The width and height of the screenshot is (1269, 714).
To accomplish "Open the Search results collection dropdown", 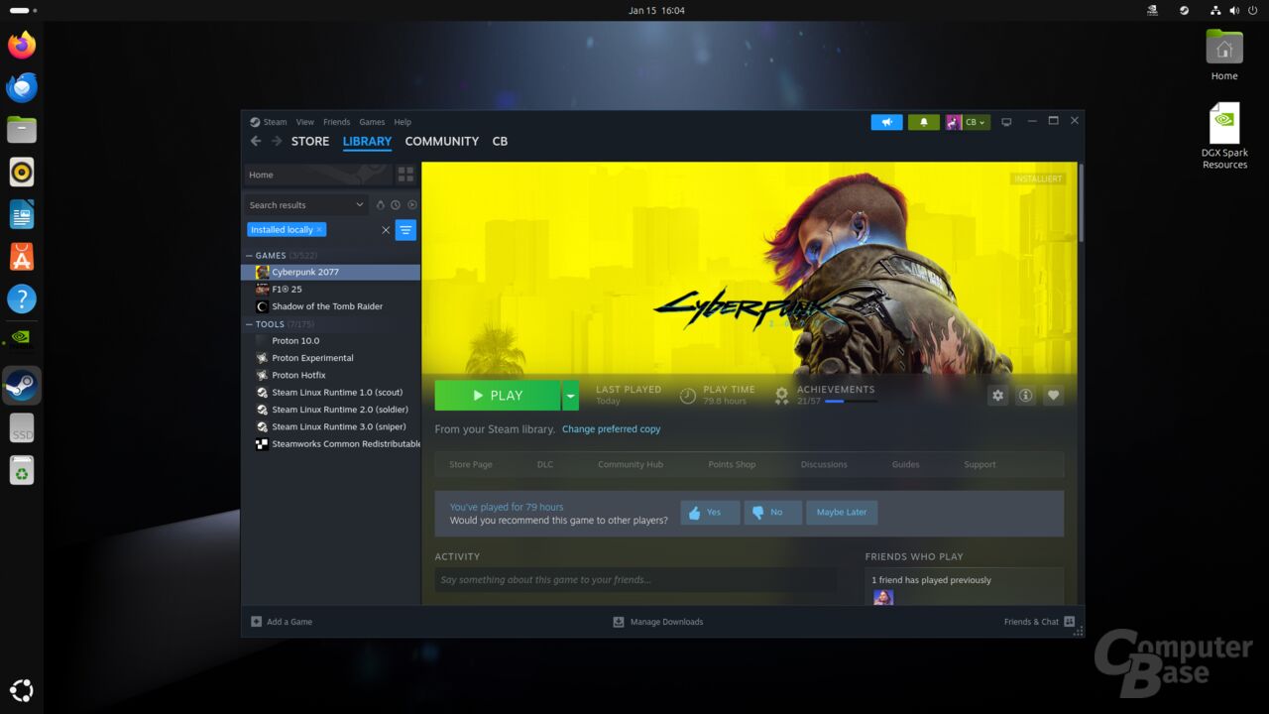I will click(306, 205).
